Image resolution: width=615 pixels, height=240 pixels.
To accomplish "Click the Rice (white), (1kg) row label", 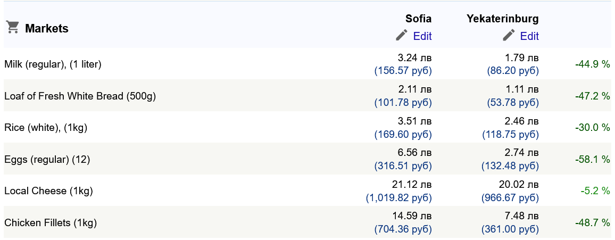I will 46,128.
